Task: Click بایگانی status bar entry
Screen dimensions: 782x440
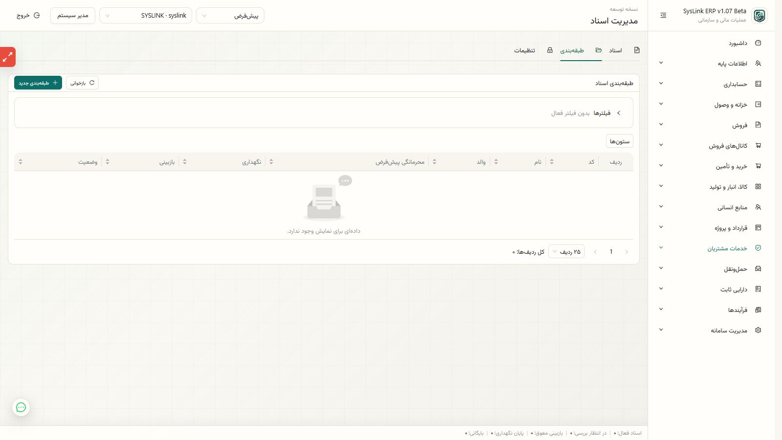Action: click(x=474, y=433)
